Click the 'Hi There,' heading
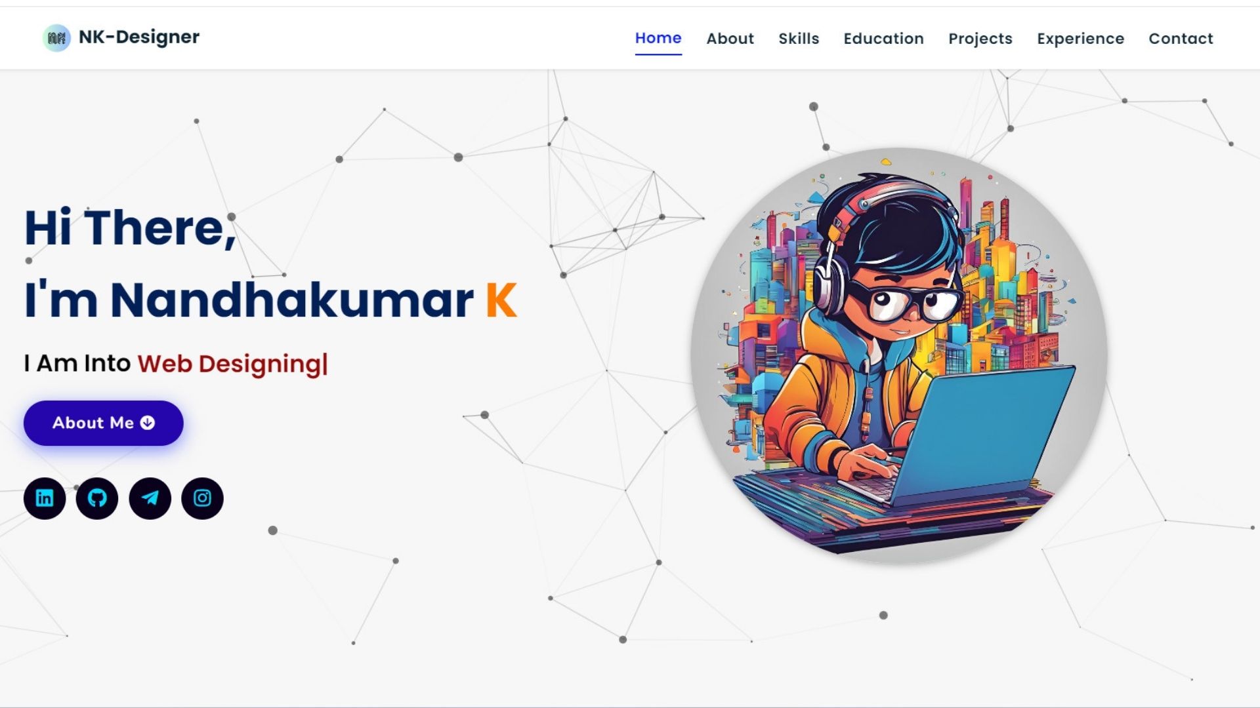Viewport: 1260px width, 708px height. pos(130,228)
